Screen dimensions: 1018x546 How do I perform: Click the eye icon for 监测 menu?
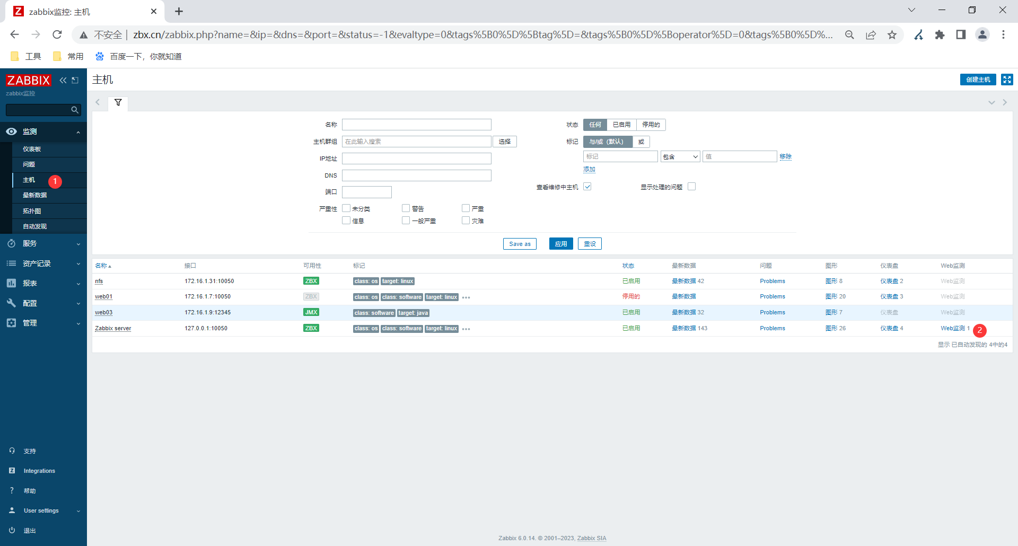[11, 131]
